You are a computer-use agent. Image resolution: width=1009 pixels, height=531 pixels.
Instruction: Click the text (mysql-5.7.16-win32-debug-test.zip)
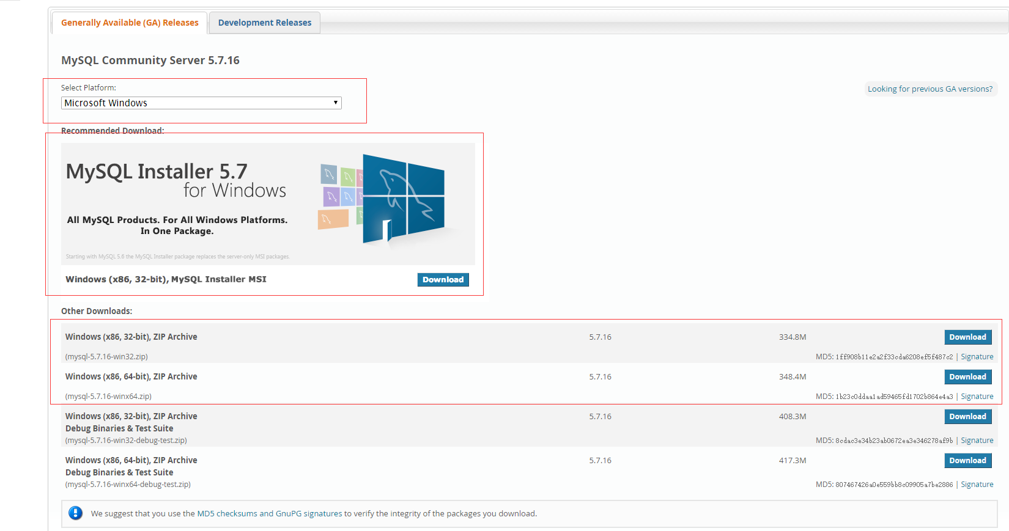click(126, 441)
